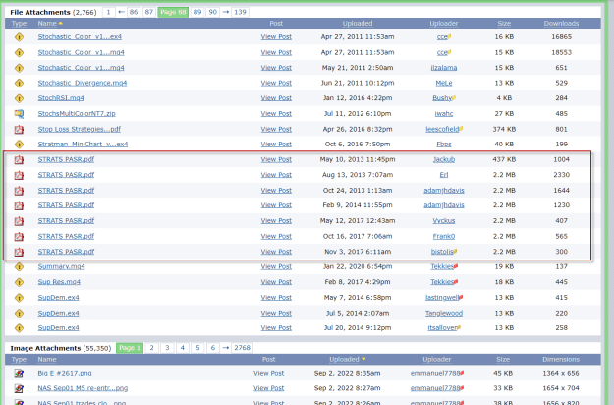Click file icon beside StochRSI.mq4

click(19, 98)
